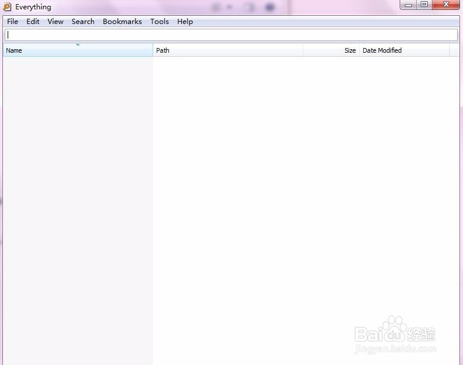Click the search text box
463x365 pixels.
coord(231,35)
